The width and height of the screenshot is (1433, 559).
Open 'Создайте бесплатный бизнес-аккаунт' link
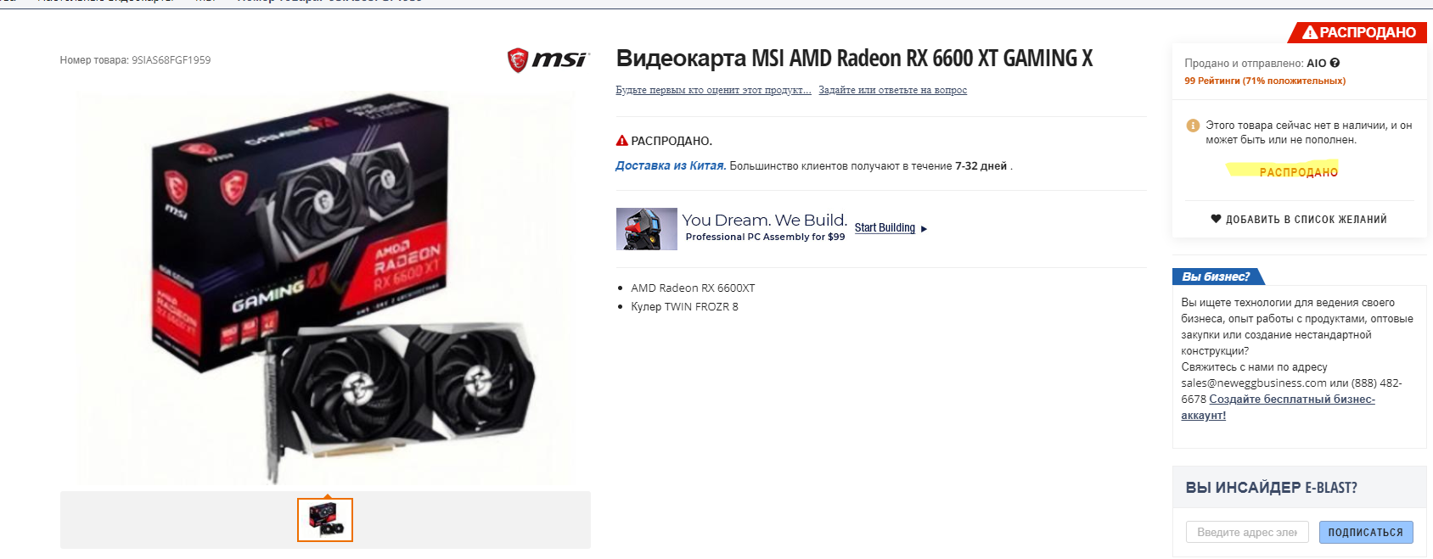click(x=1278, y=407)
